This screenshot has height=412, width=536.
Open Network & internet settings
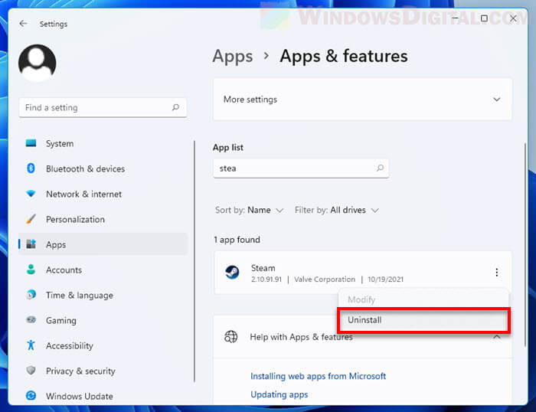(84, 195)
